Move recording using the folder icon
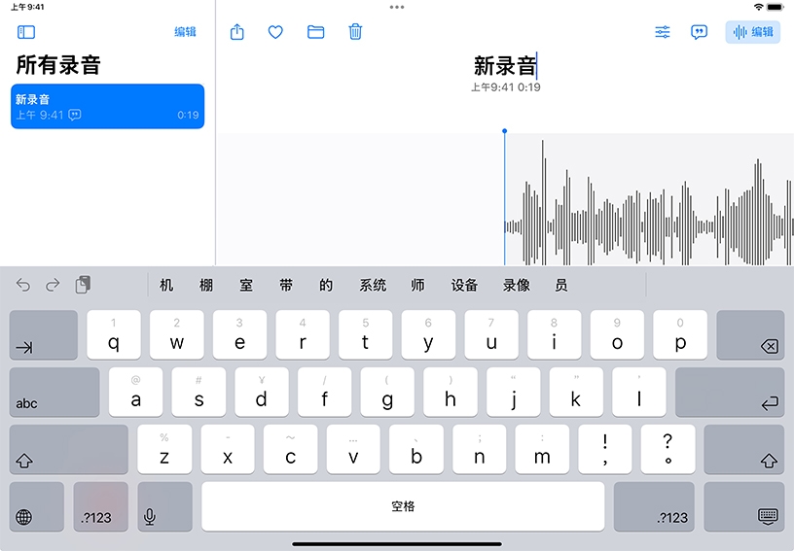The height and width of the screenshot is (551, 794). [x=315, y=32]
